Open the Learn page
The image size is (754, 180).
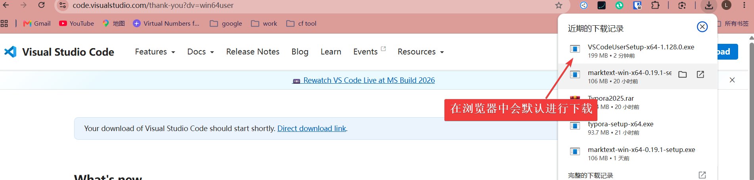(331, 52)
